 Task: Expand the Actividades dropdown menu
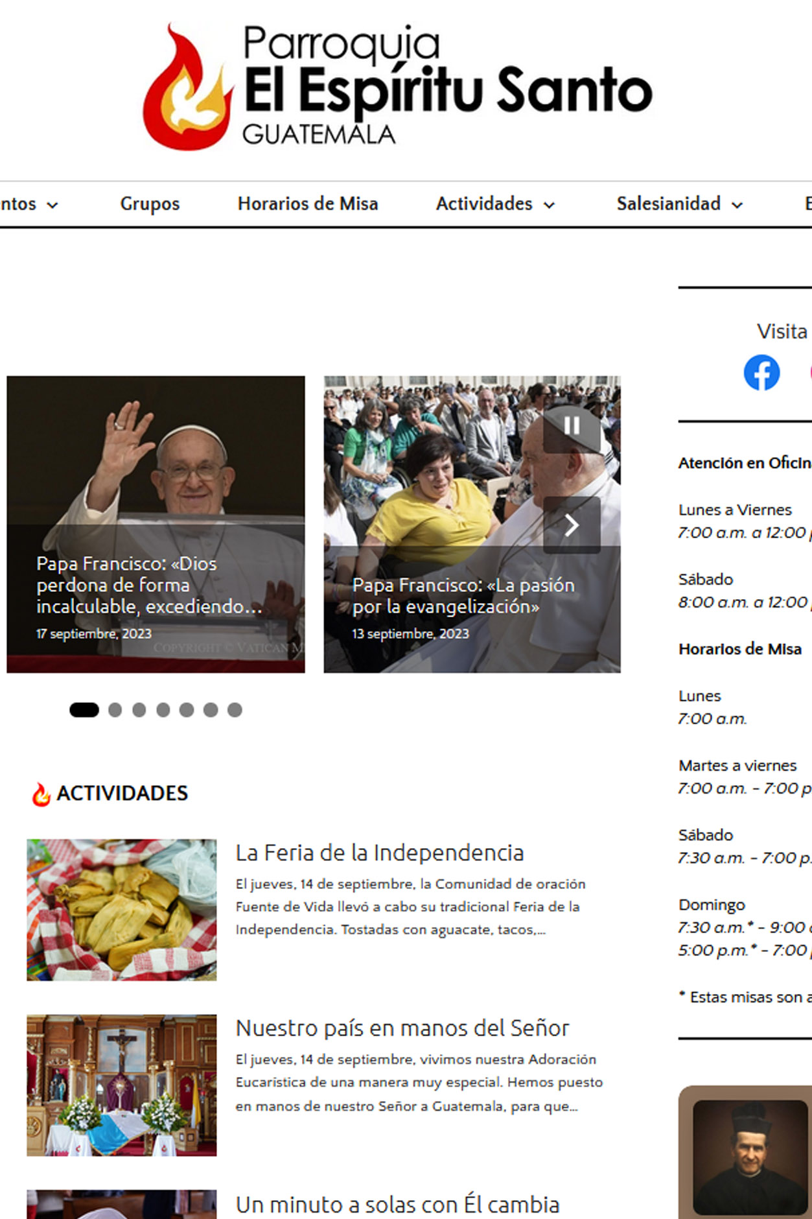click(x=496, y=204)
